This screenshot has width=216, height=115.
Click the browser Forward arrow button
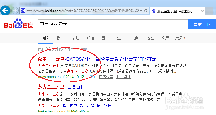tap(15, 11)
